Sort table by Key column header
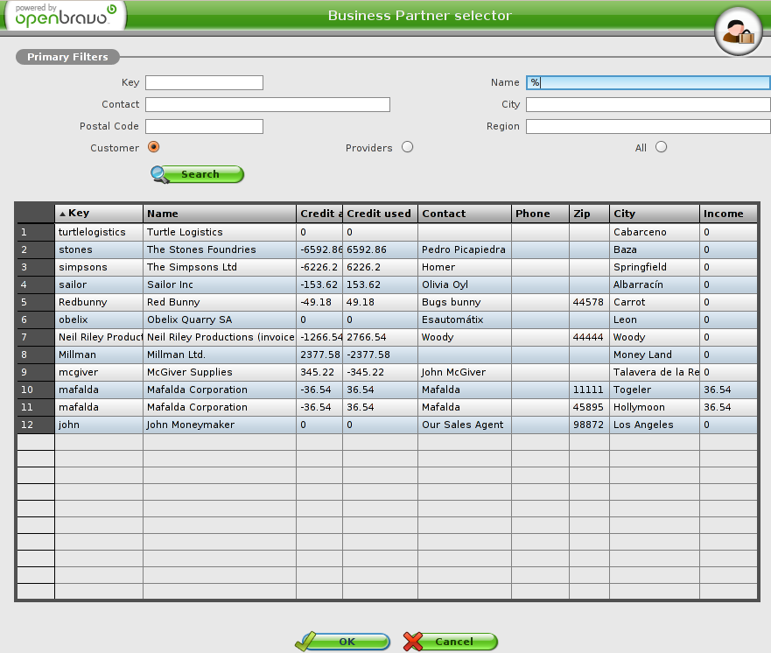Screen dimensions: 771x653 tap(98, 214)
